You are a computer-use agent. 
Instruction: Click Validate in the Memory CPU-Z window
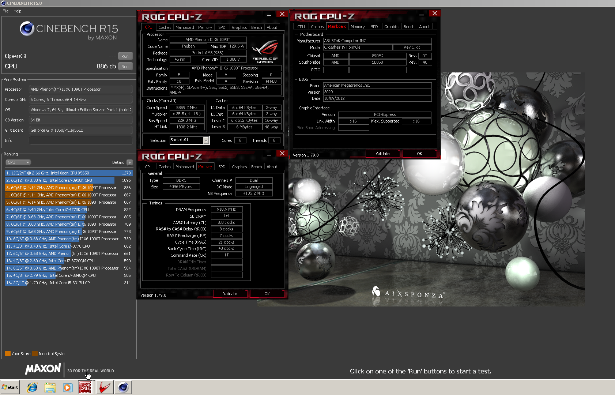click(230, 294)
